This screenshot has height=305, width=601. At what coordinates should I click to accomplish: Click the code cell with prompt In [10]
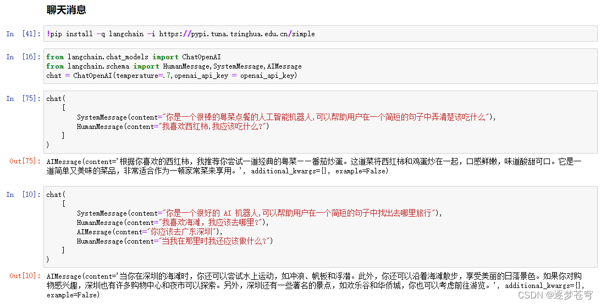point(321,227)
